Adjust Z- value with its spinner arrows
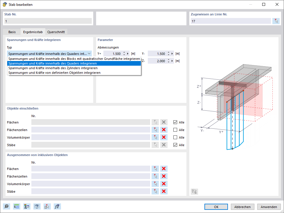Screen dimensions: 284x213 [168, 61]
